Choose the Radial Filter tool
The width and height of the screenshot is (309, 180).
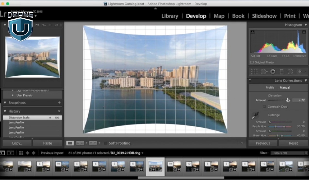[290, 72]
